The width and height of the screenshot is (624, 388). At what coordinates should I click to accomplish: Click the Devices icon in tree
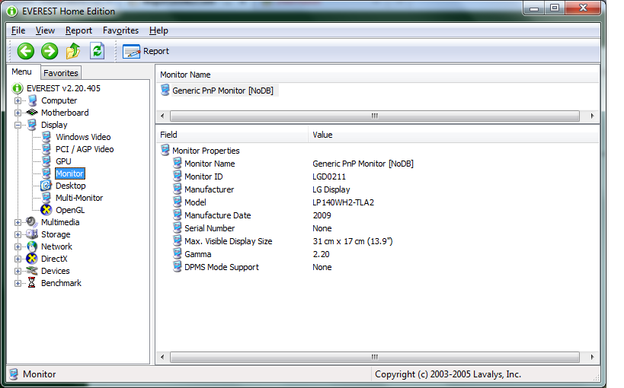32,271
